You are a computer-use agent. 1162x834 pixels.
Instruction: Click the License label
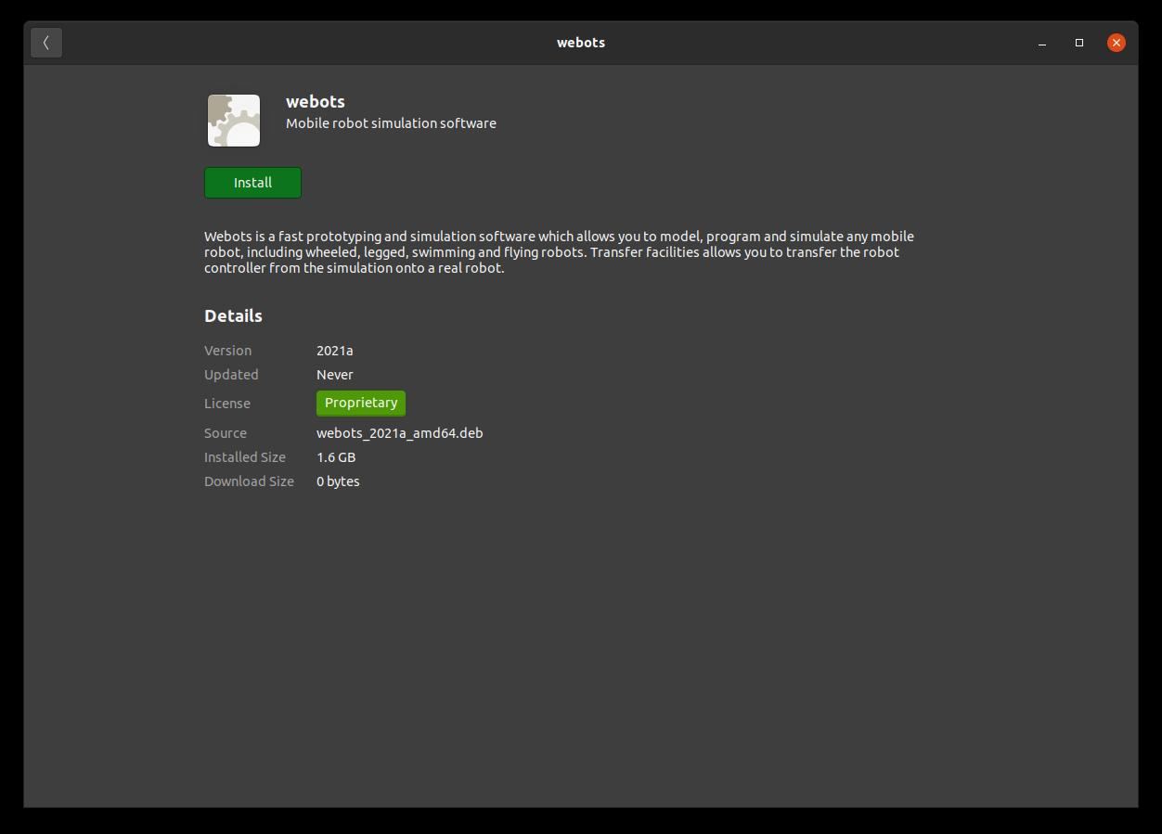pos(227,404)
